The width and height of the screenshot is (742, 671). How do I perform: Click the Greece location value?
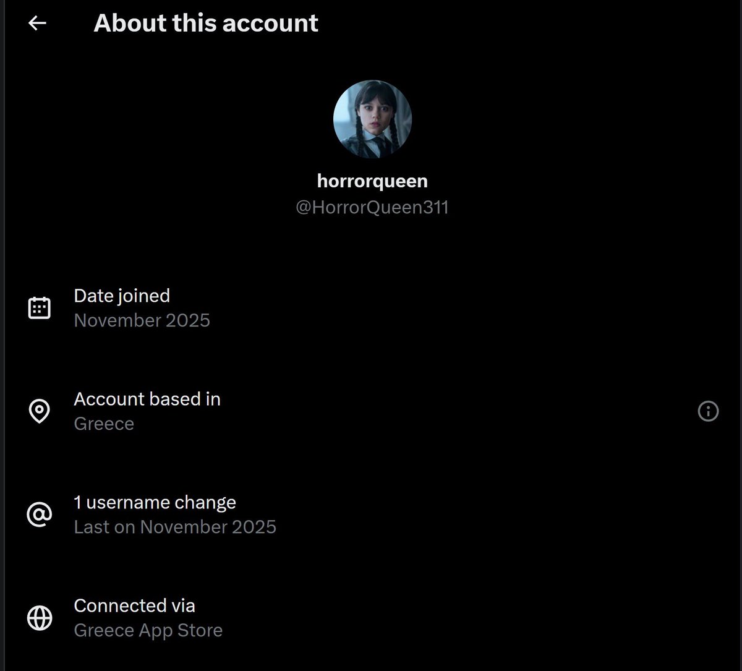104,424
